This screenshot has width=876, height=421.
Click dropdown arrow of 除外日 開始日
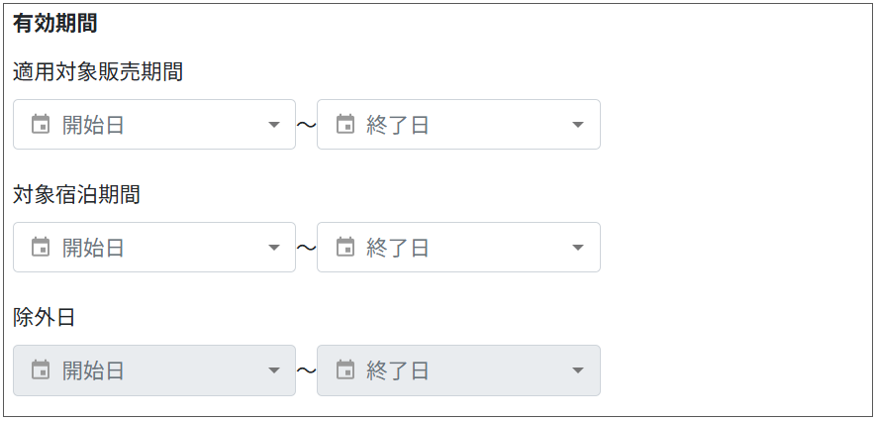pyautogui.click(x=274, y=370)
